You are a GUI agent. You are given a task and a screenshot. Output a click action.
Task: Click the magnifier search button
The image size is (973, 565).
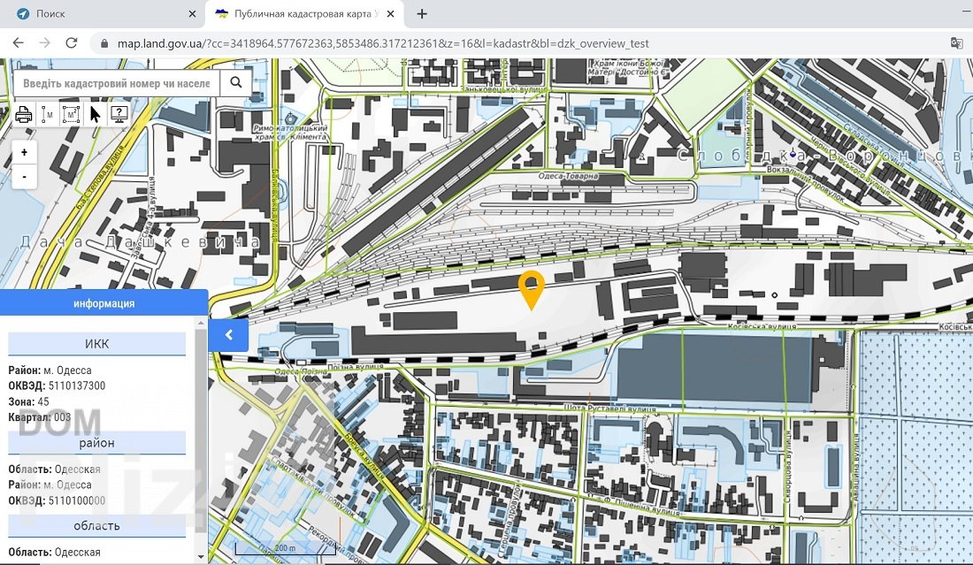236,83
